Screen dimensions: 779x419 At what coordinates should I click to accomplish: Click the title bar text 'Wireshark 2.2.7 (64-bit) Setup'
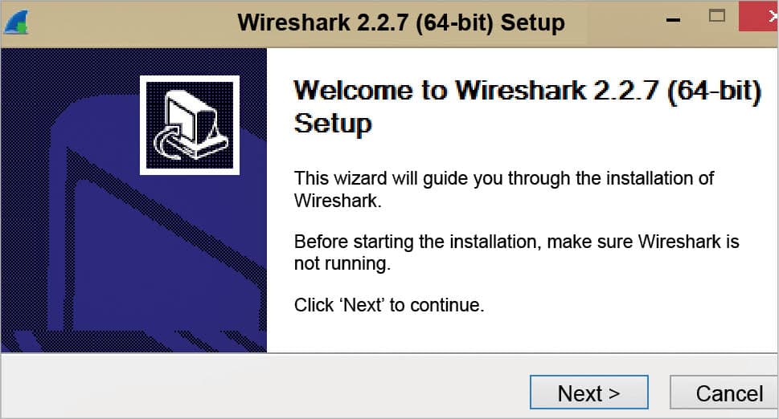click(400, 22)
